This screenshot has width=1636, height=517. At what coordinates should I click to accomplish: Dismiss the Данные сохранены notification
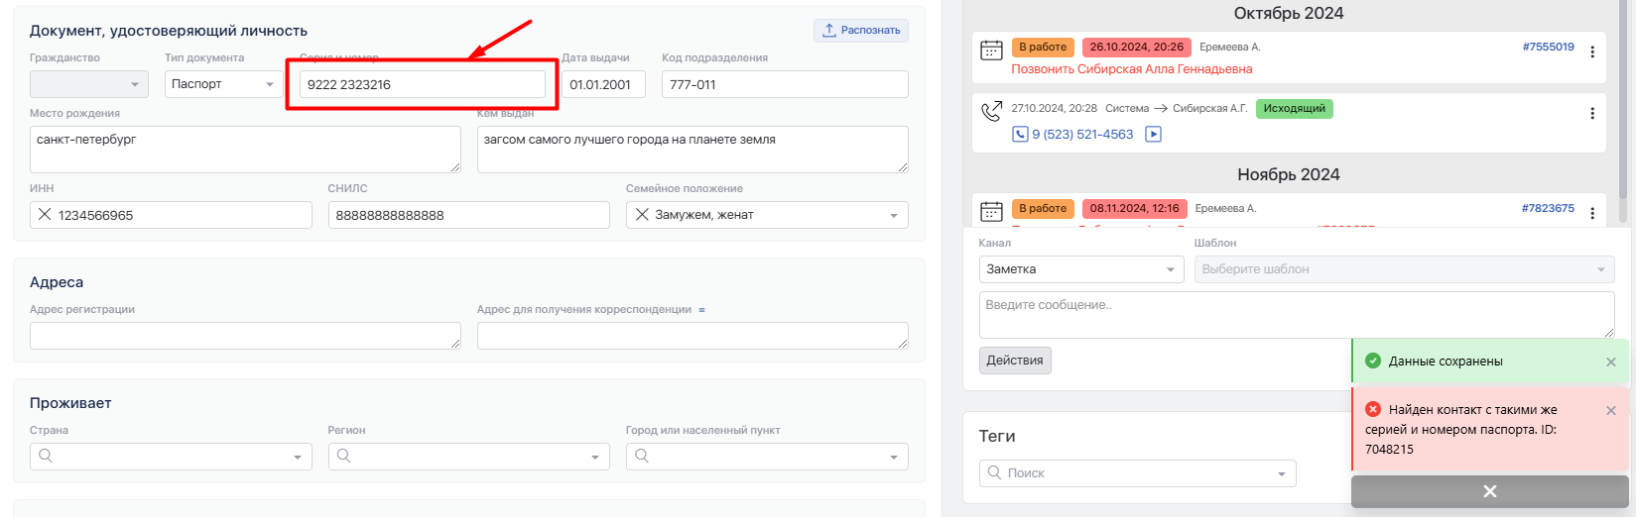coord(1610,362)
